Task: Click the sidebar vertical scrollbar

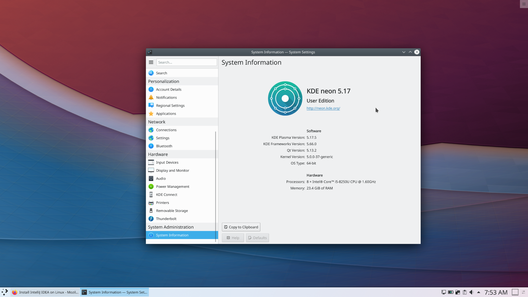Action: (216, 186)
